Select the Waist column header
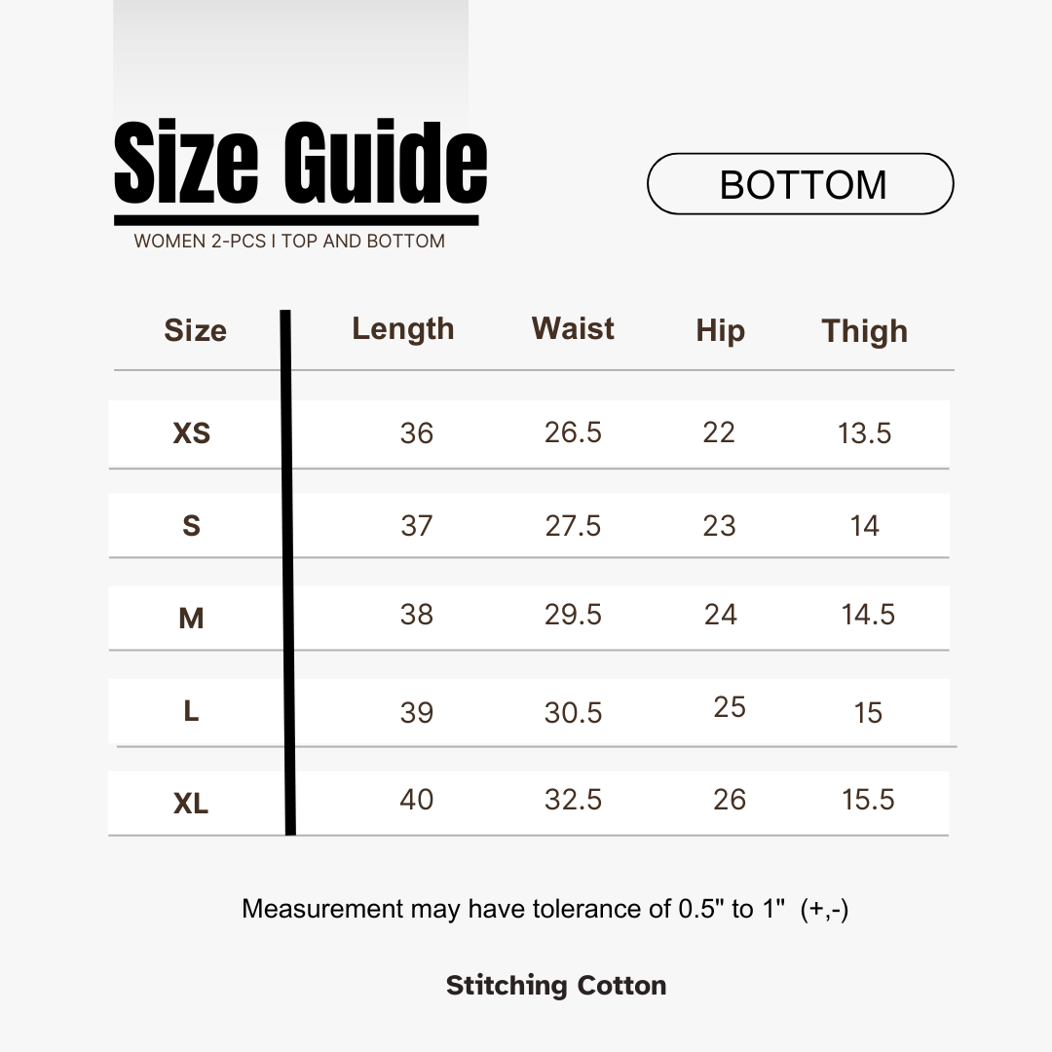 point(573,329)
